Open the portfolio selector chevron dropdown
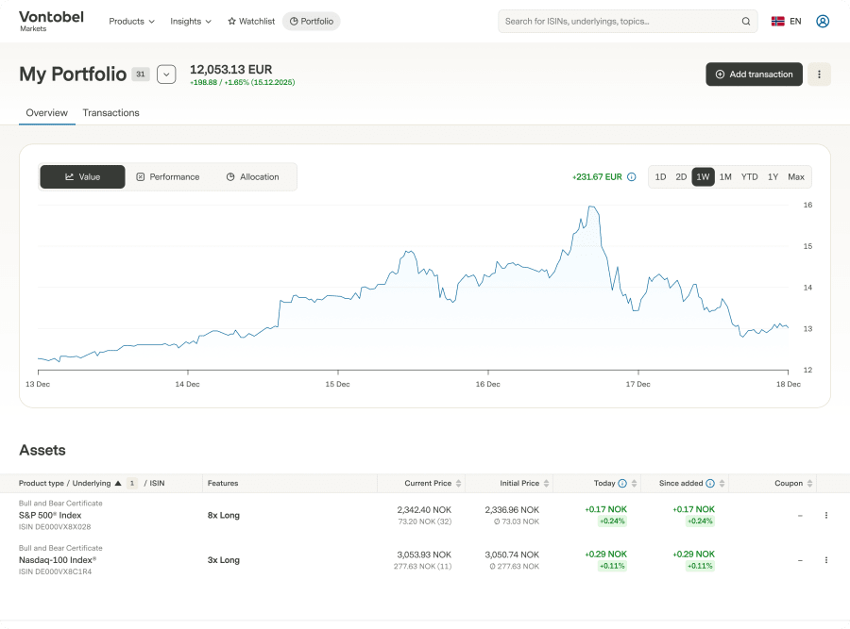The width and height of the screenshot is (850, 629). [x=166, y=74]
